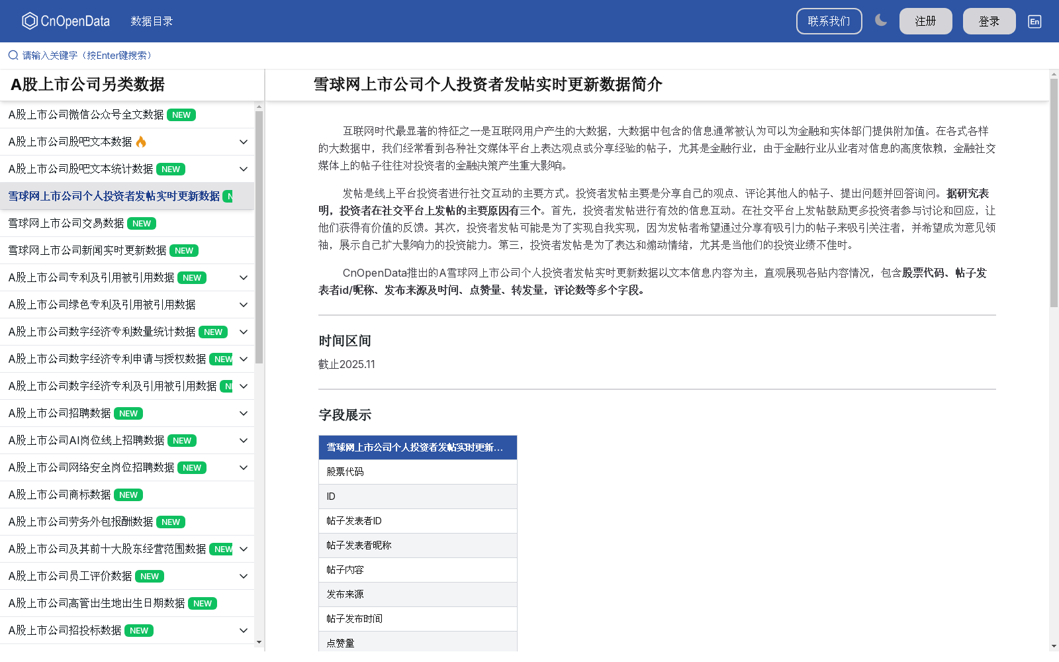This screenshot has height=662, width=1059.
Task: Expand A股上市公司及其前十大股东经营范围数据 chevron
Action: pos(244,549)
